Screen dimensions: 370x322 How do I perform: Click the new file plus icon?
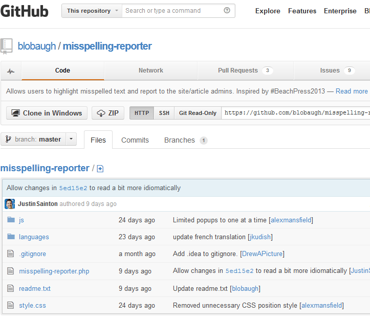[x=100, y=169]
